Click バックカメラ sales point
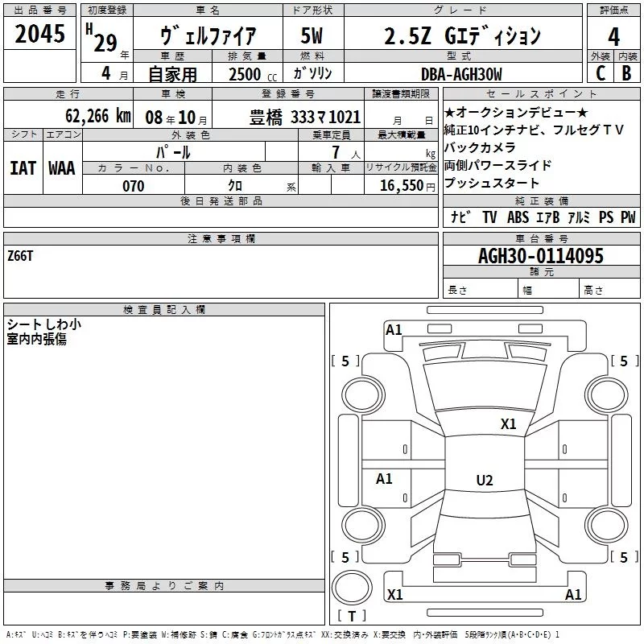 click(480, 147)
